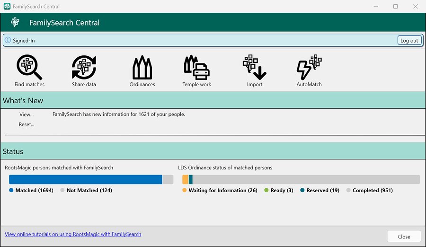Click the teal Reserved legend dot
The image size is (426, 247).
click(302, 190)
